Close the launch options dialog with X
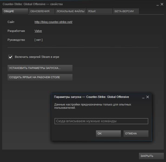Image resolution: width=166 pixels, height=162 pixels. tap(148, 97)
